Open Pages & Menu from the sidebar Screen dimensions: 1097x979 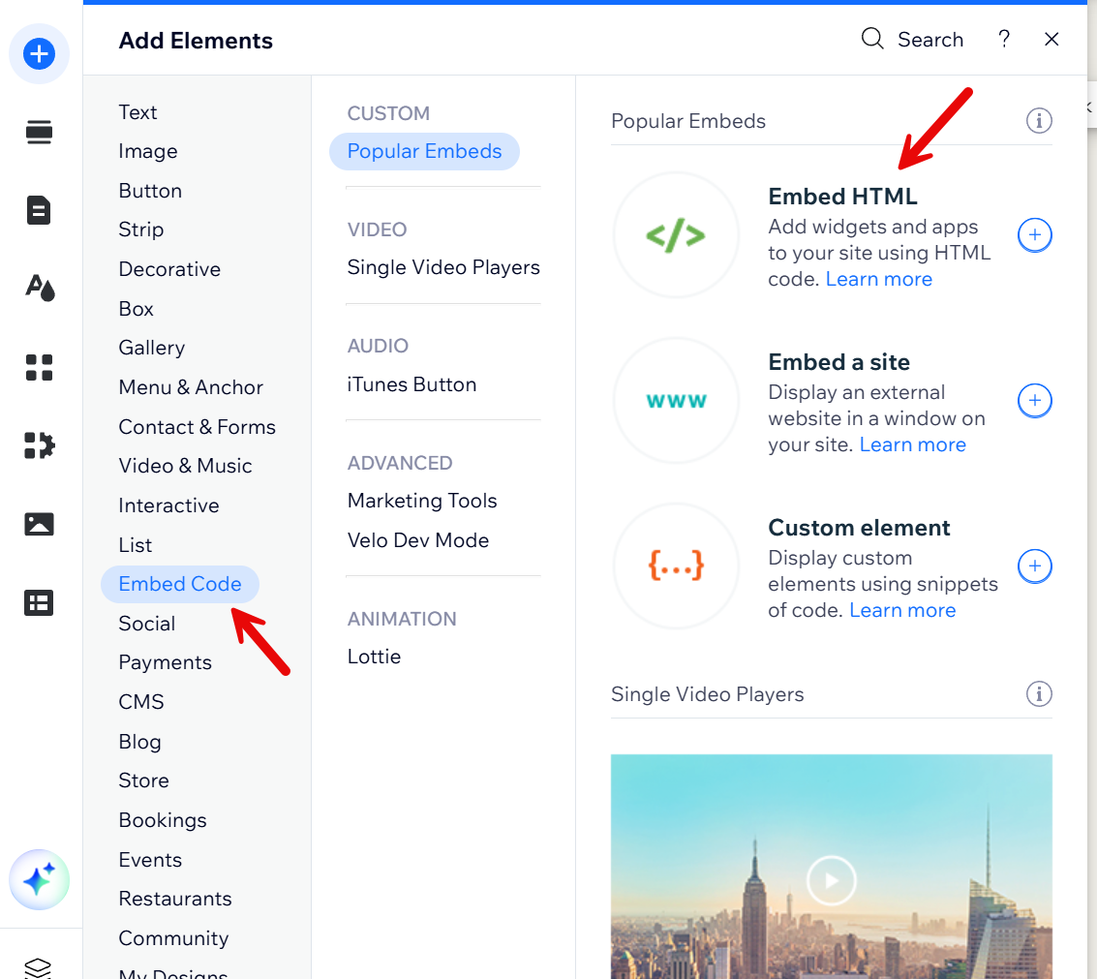(39, 210)
